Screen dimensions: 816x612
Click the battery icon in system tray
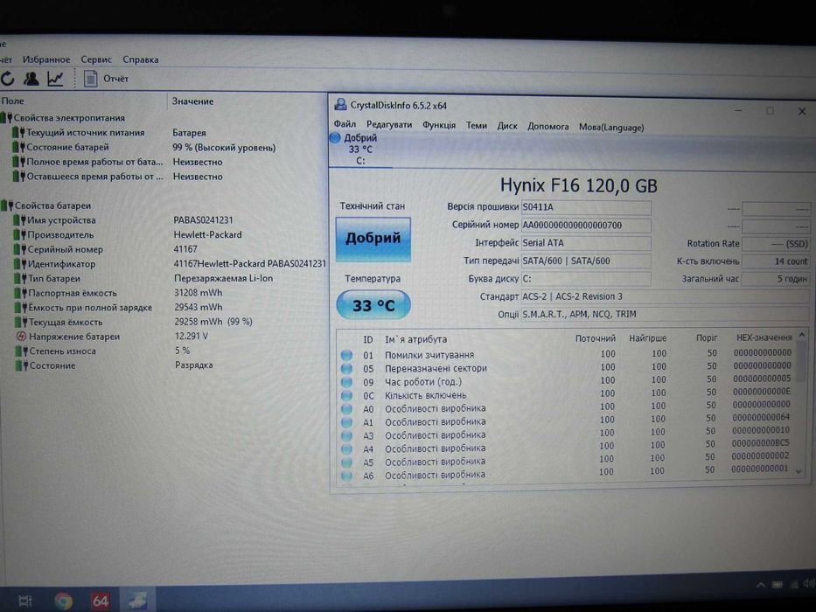[x=778, y=584]
